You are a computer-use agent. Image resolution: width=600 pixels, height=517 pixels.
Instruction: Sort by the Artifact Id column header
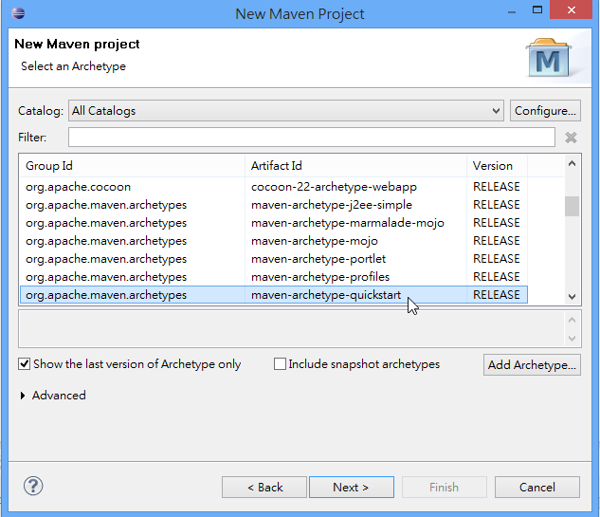(355, 166)
